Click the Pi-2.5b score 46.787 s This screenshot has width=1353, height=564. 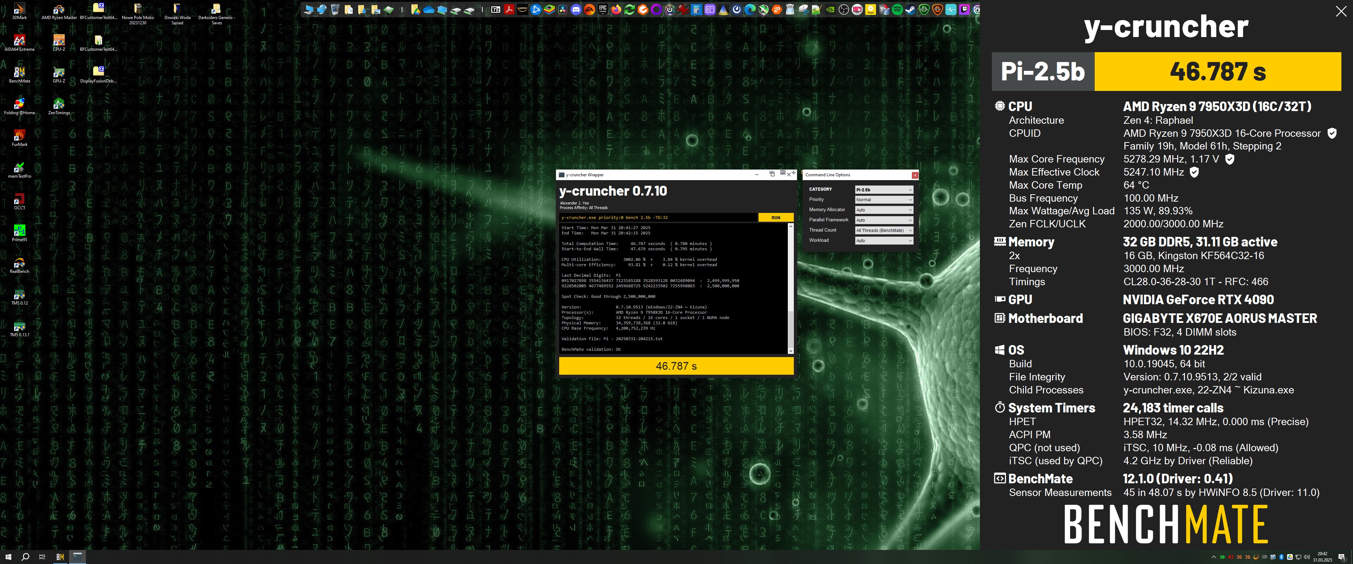[1217, 72]
